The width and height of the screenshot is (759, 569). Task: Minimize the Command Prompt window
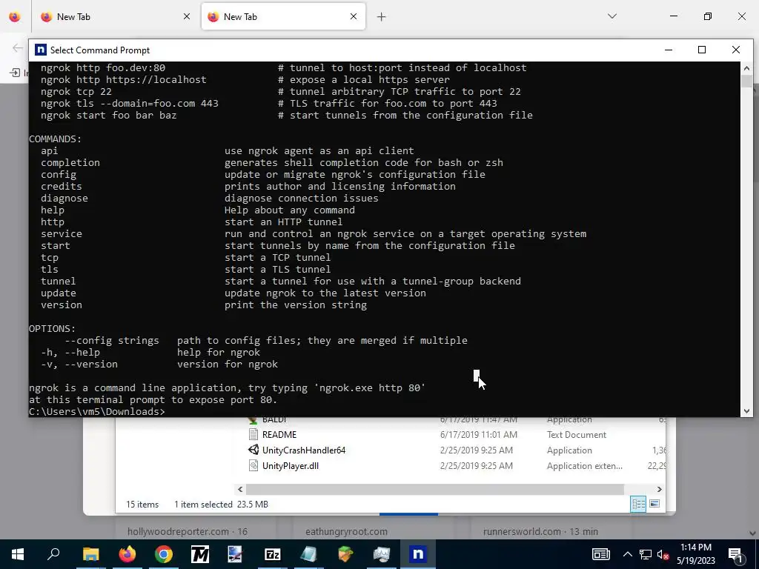coord(669,50)
